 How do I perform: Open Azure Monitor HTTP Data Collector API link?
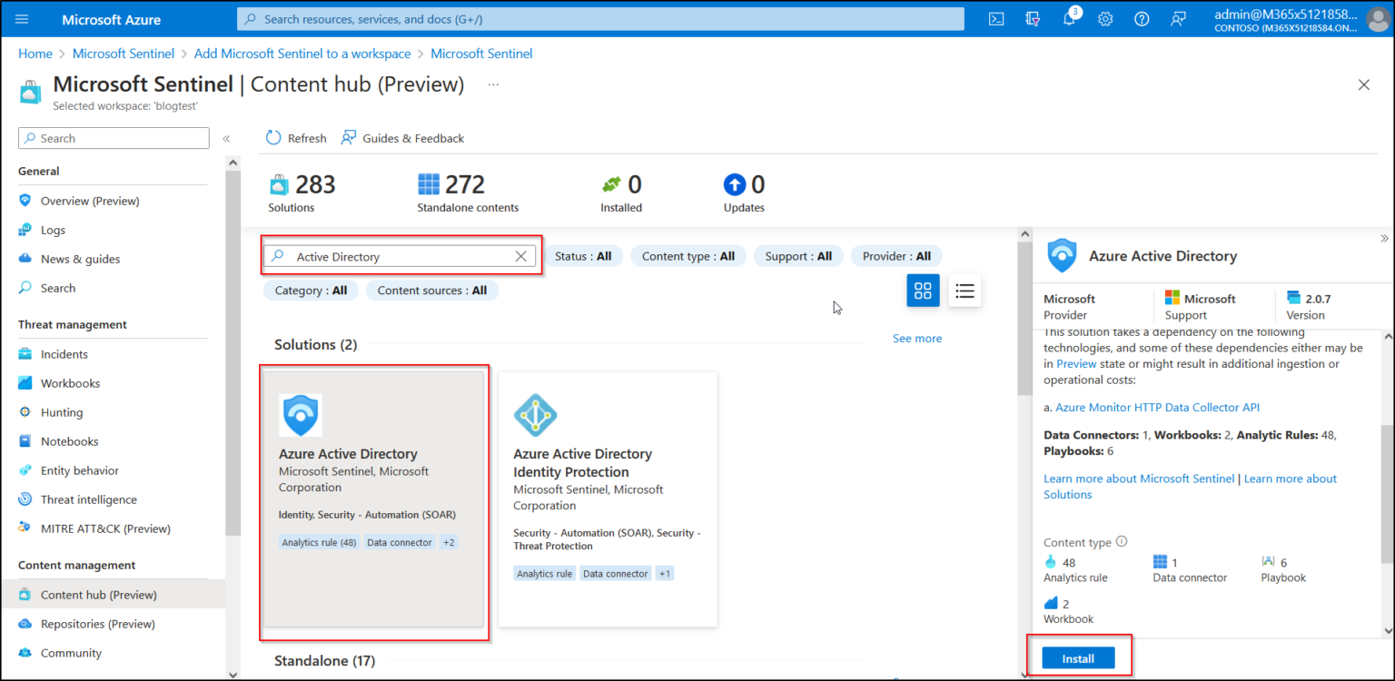point(1157,407)
